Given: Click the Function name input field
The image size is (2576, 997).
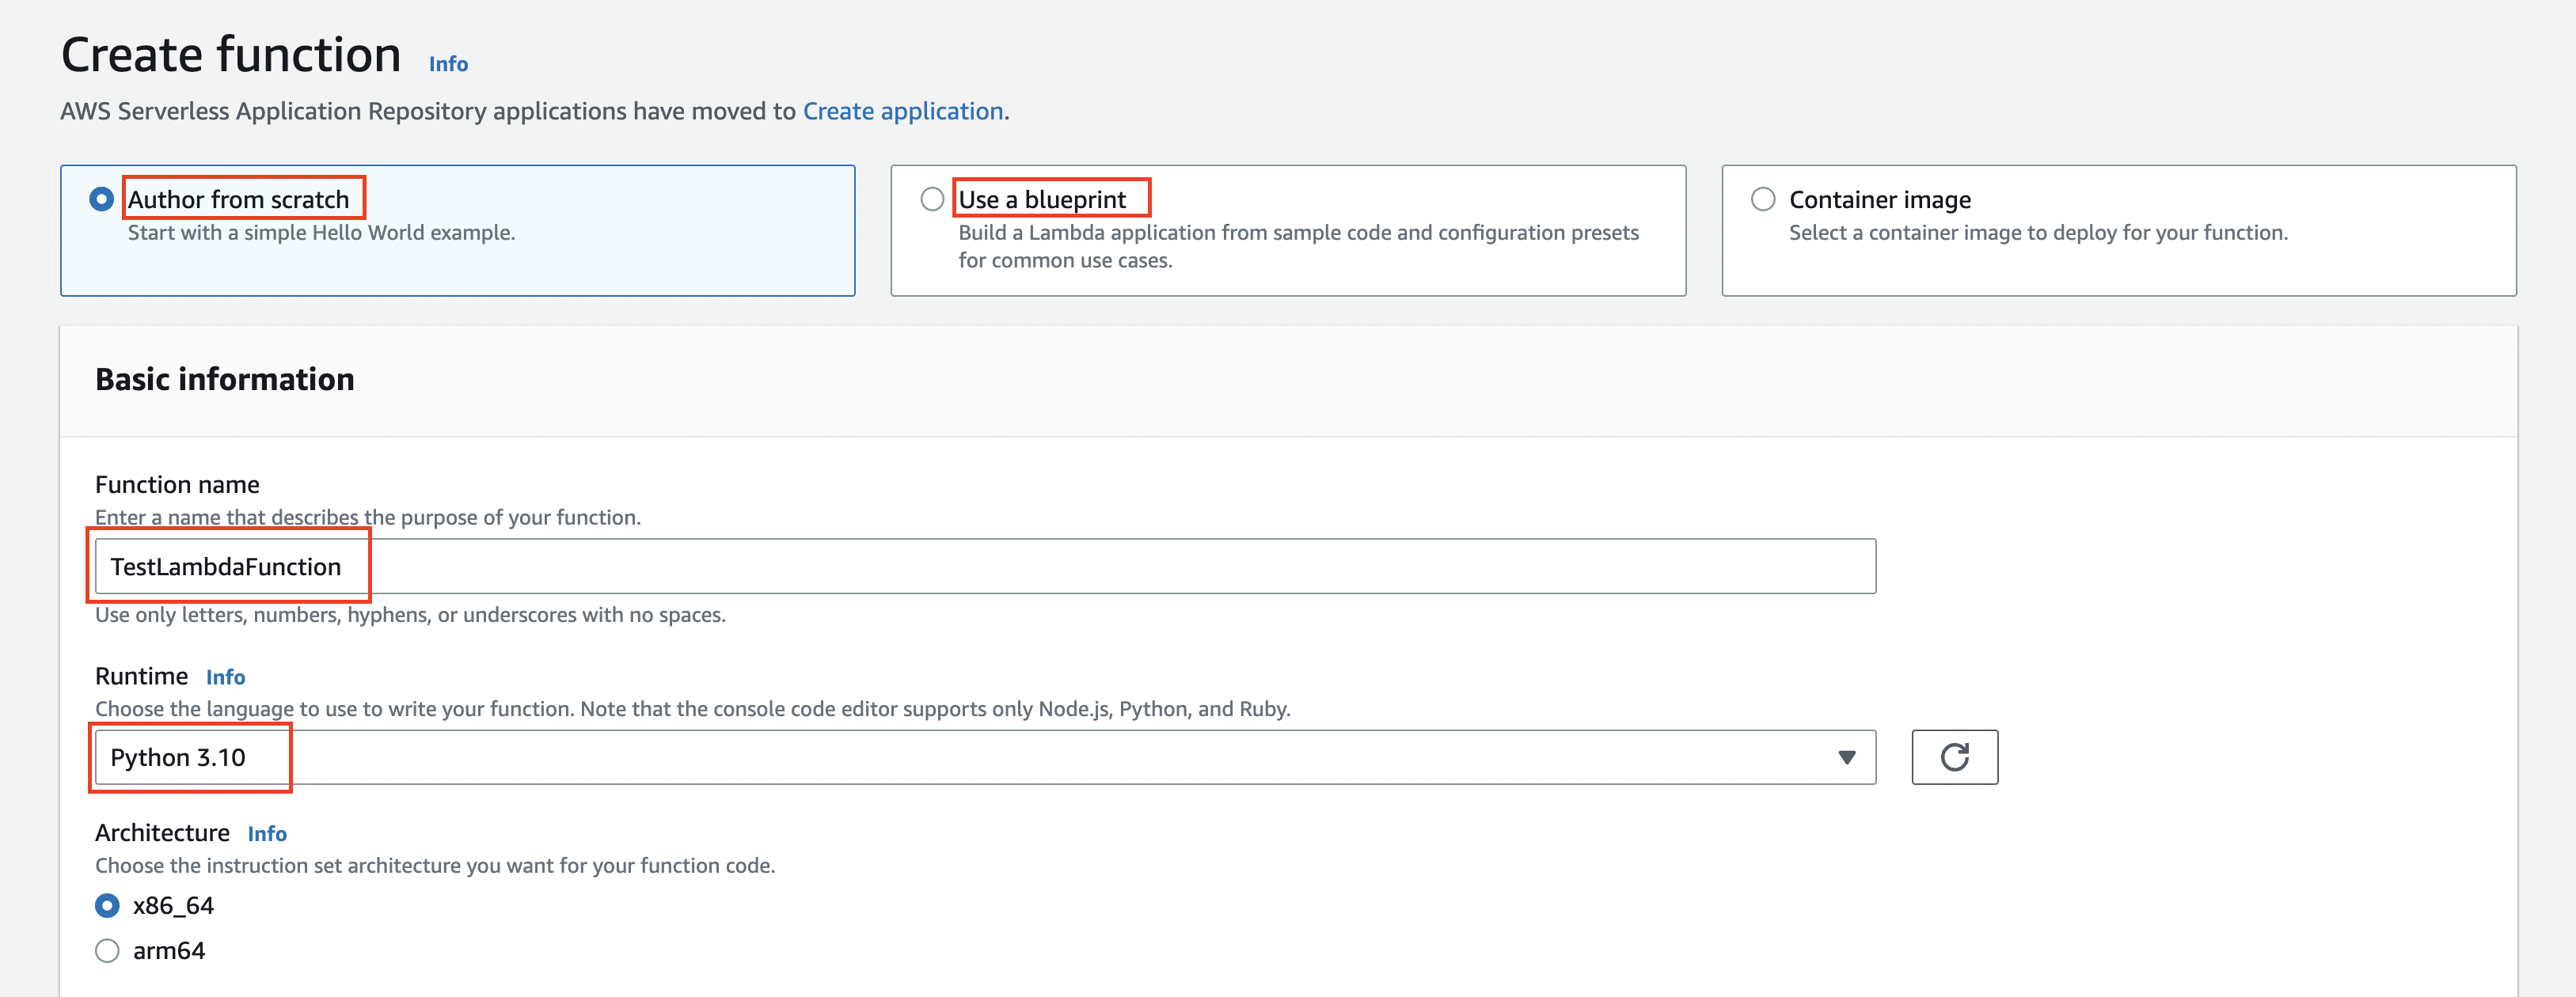Looking at the screenshot, I should pos(985,566).
